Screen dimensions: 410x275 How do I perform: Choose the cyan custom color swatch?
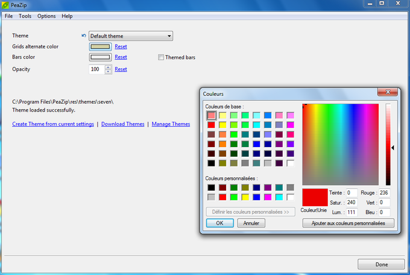(x=279, y=197)
